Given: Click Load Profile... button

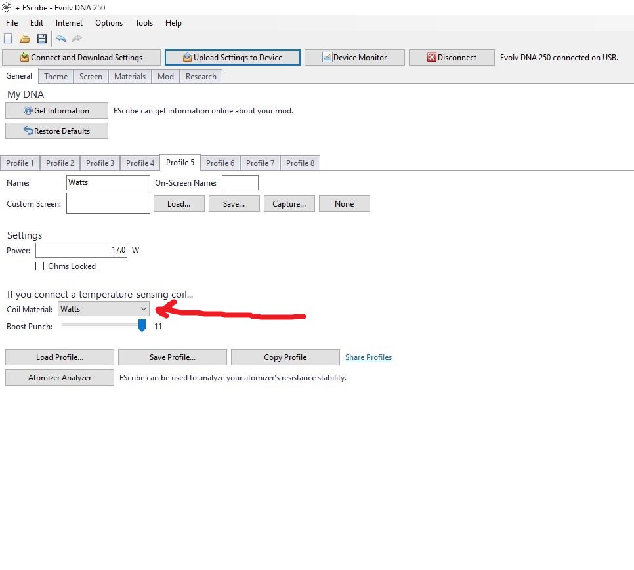Looking at the screenshot, I should (x=60, y=357).
